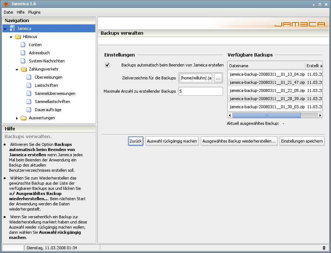Click the backup list horizontal scrollbar thumb
This screenshot has width=331, height=253.
[266, 115]
